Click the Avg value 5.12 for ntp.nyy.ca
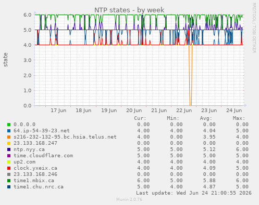This screenshot has width=259, height=205. [x=209, y=149]
